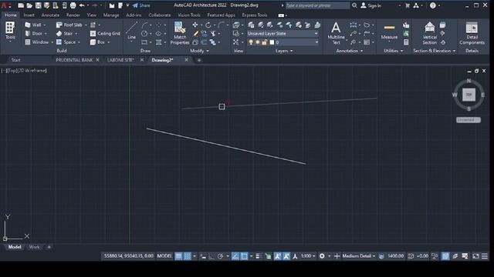Screen dimensions: 494x277
Task: Toggle snap mode in status bar
Action: coord(187,256)
